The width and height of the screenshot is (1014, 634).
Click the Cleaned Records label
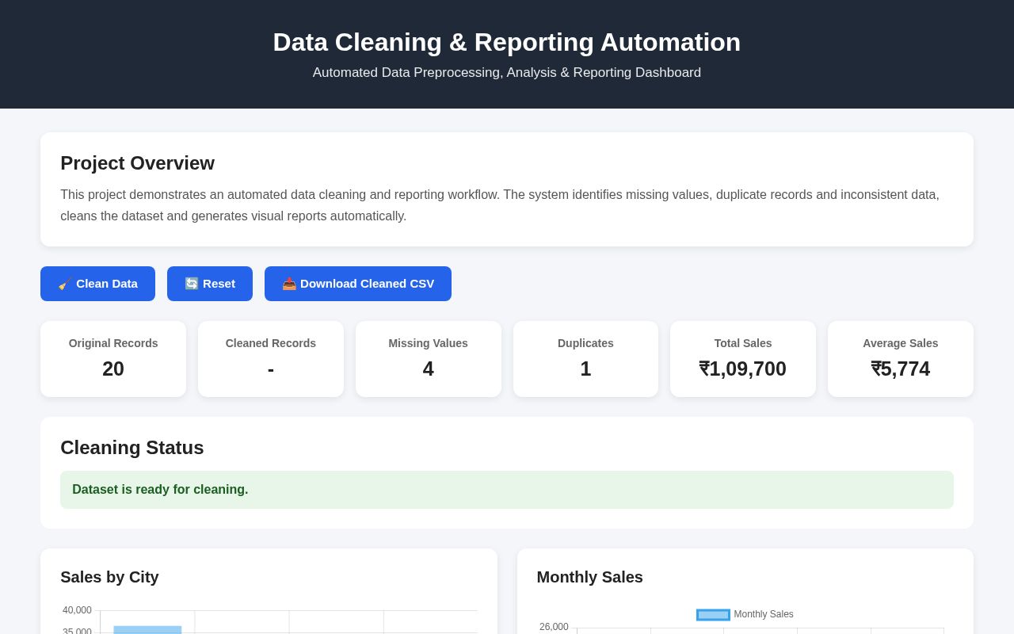[x=271, y=343]
